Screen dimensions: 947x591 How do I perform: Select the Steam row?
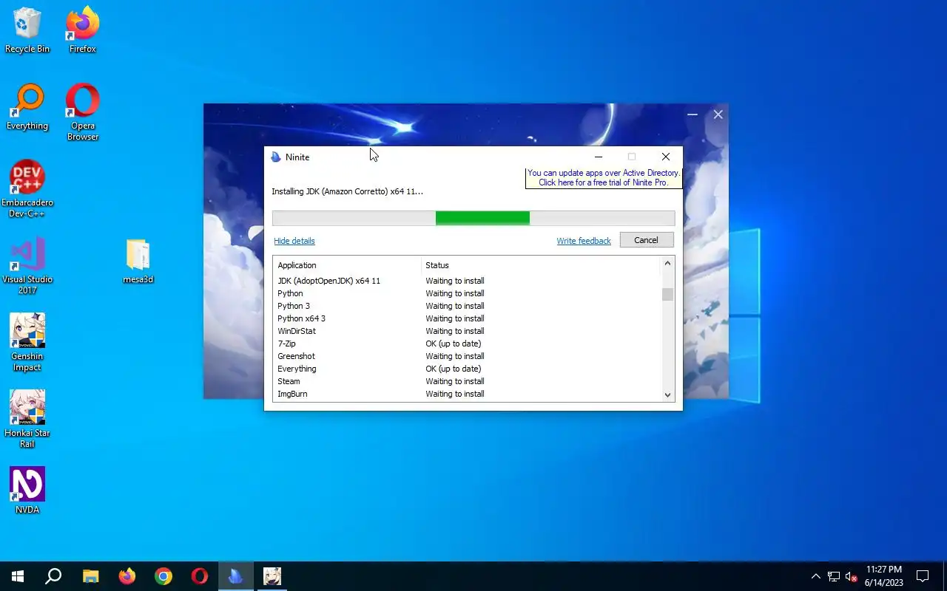[466, 381]
